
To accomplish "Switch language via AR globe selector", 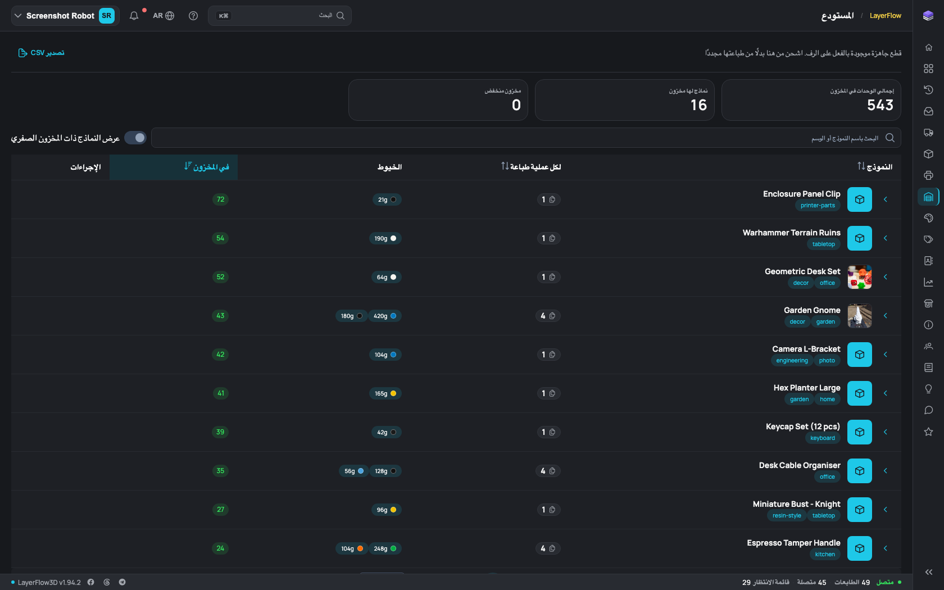I will coord(164,16).
